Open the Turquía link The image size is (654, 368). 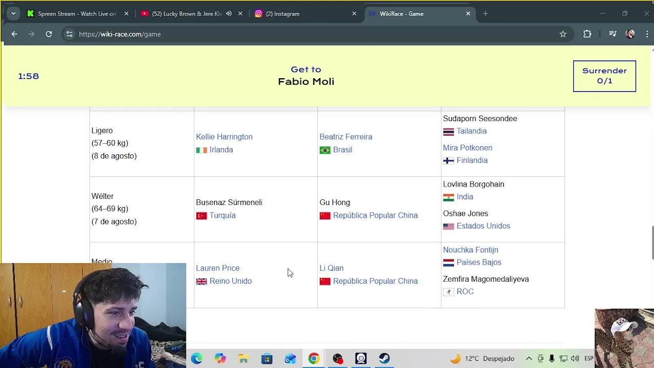[x=222, y=216]
